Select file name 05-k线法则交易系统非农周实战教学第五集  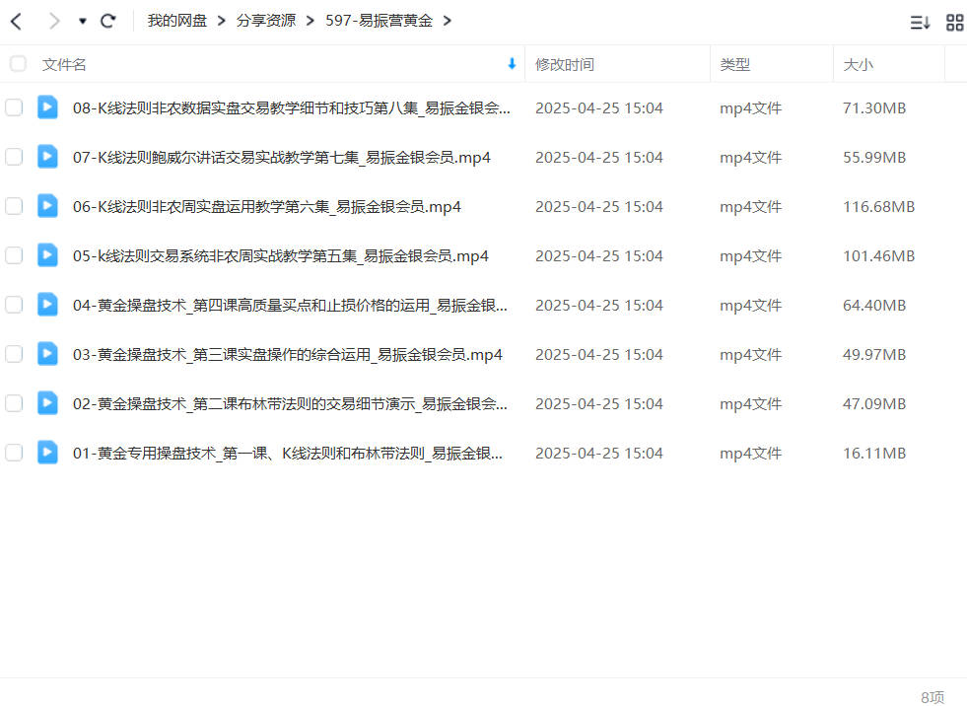281,256
